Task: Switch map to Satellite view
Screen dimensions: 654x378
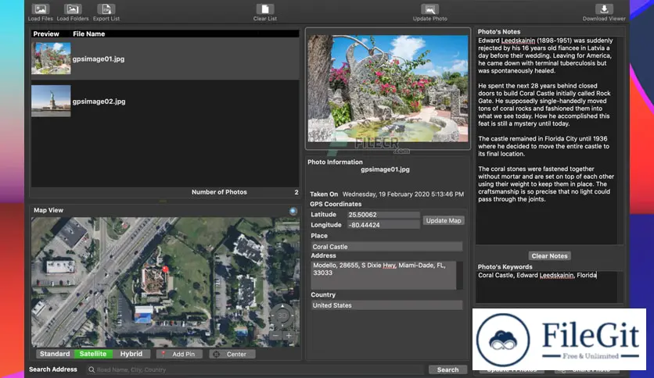Action: (x=93, y=354)
